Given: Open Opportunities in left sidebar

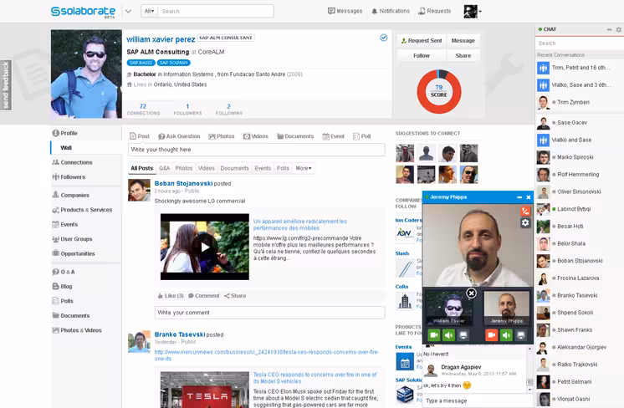Looking at the screenshot, I should pos(74,253).
